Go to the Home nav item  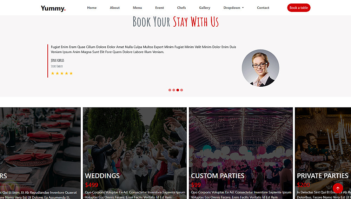click(92, 8)
